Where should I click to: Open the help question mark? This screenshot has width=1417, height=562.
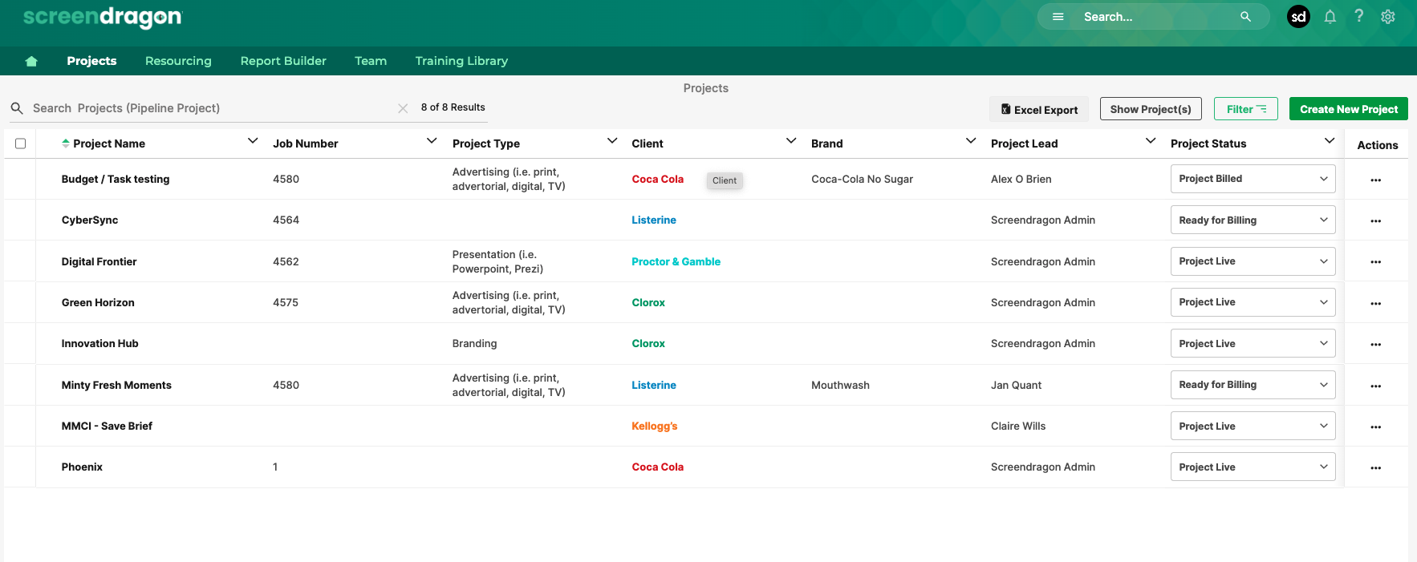coord(1358,16)
